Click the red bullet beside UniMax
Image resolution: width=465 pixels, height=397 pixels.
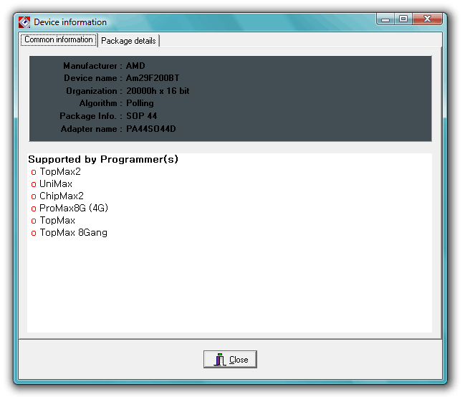pyautogui.click(x=34, y=184)
